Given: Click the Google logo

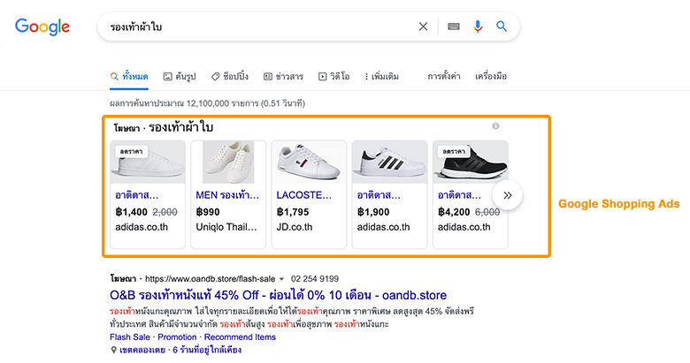Looking at the screenshot, I should coord(42,26).
